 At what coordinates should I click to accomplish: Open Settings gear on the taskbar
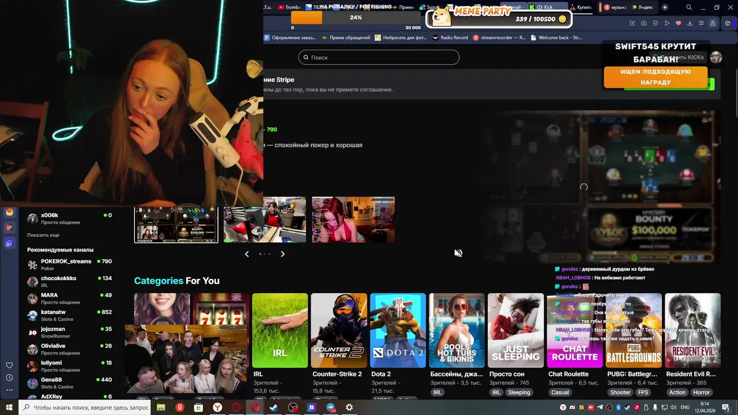point(349,408)
